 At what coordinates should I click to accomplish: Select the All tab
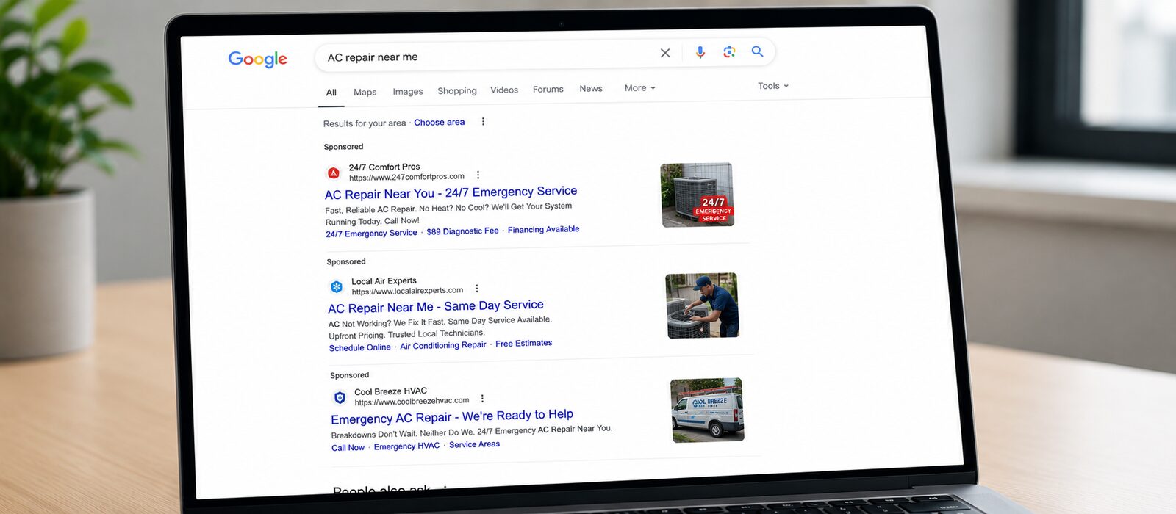(x=331, y=93)
